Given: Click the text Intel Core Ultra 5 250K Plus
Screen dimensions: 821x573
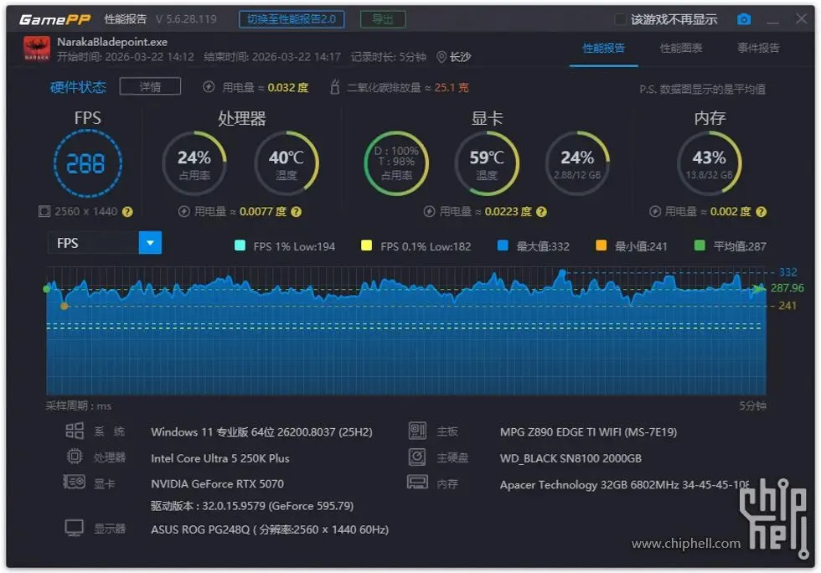Looking at the screenshot, I should 219,458.
